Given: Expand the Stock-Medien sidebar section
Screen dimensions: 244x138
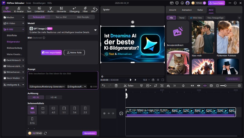Looking at the screenshot, I should click(x=14, y=78).
